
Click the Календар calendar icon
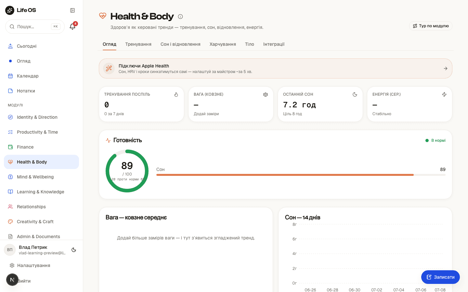coord(10,76)
